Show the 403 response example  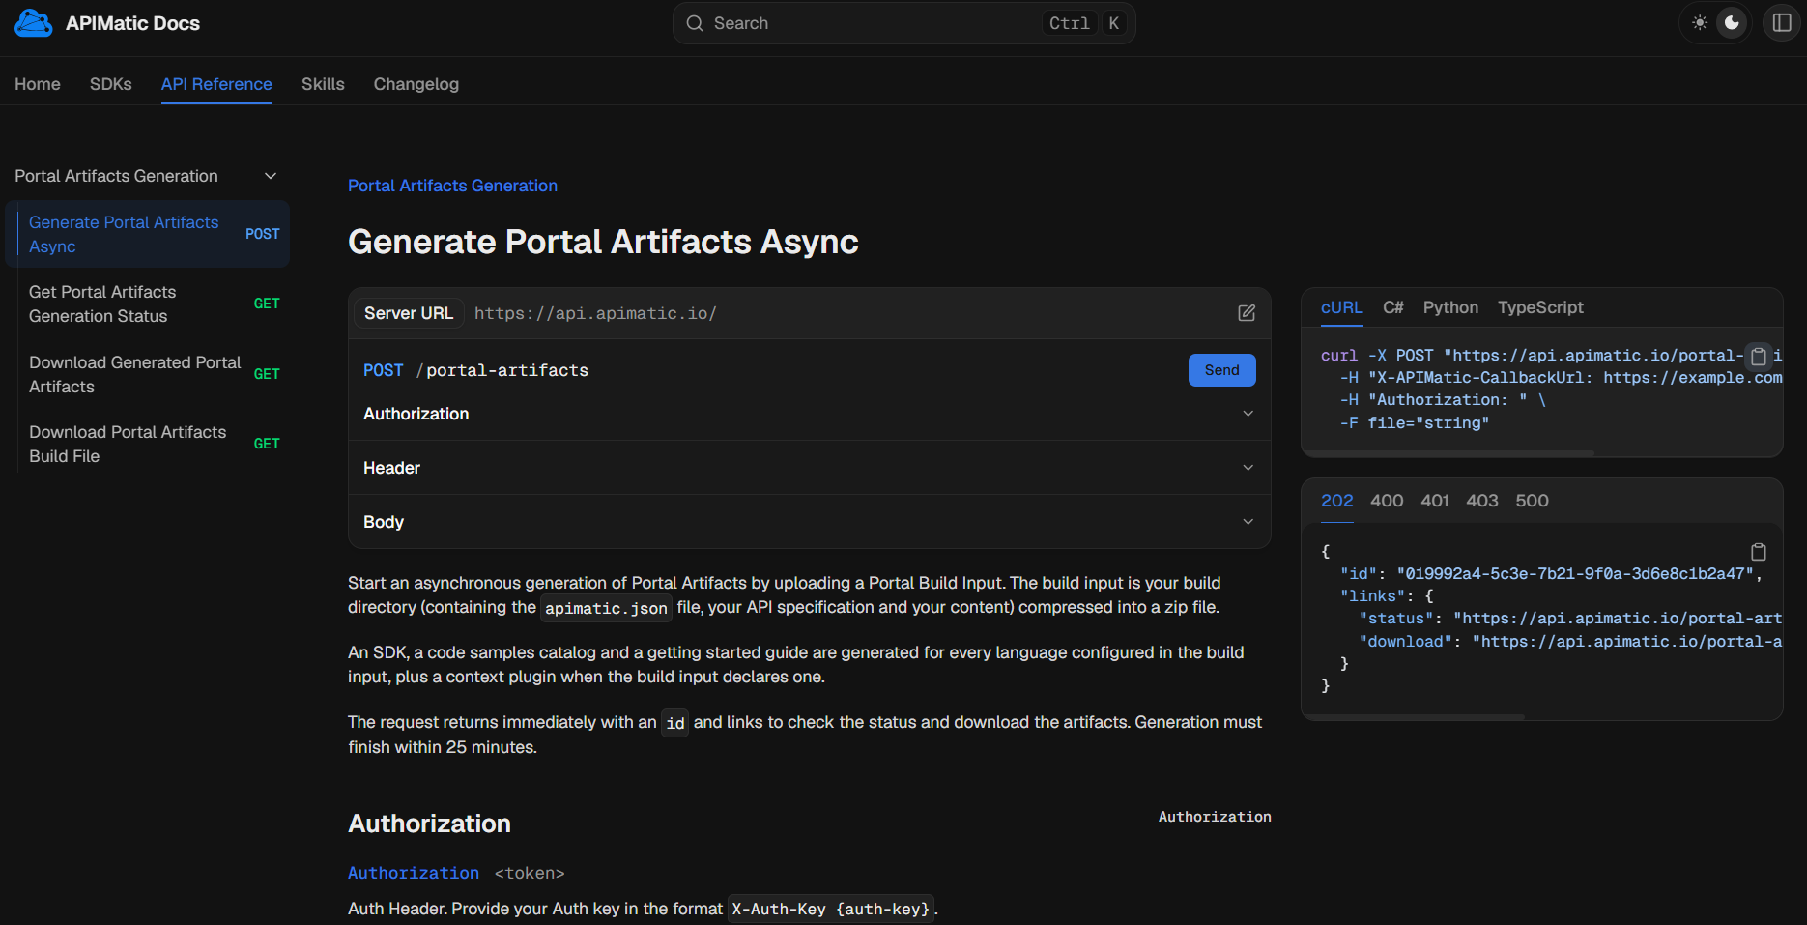(x=1482, y=501)
